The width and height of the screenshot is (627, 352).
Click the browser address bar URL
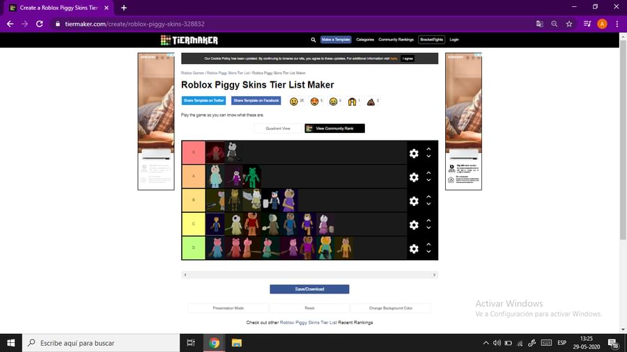click(134, 24)
